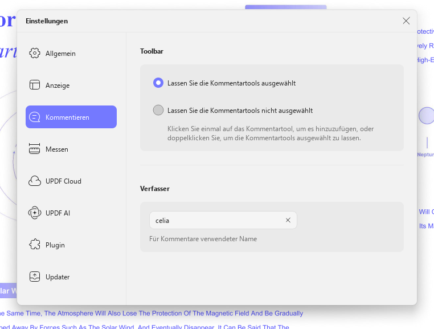Image resolution: width=434 pixels, height=329 pixels.
Task: Click the 'Verfasser' section heading
Action: point(155,189)
